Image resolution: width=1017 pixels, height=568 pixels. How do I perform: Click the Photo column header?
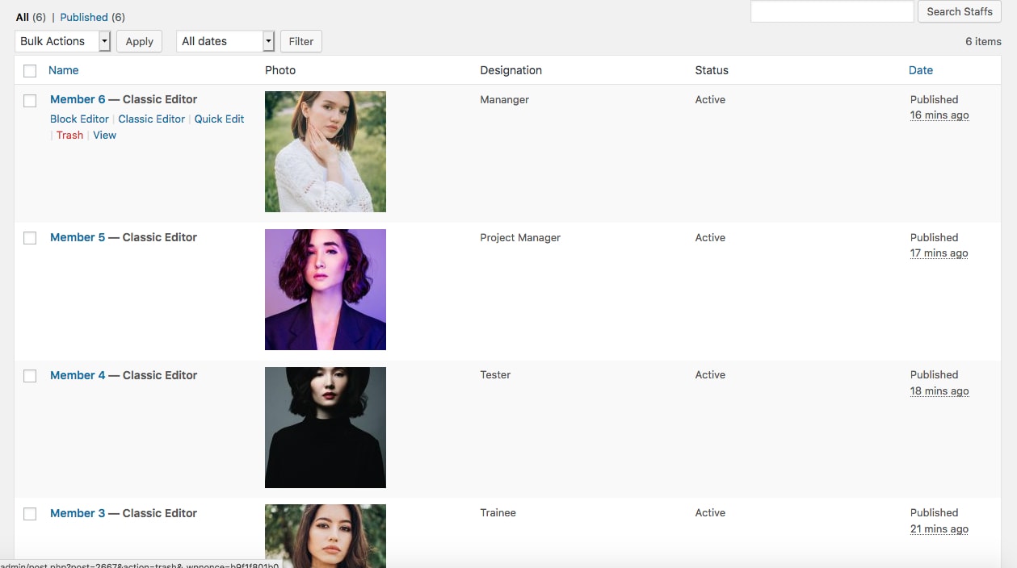click(x=280, y=70)
